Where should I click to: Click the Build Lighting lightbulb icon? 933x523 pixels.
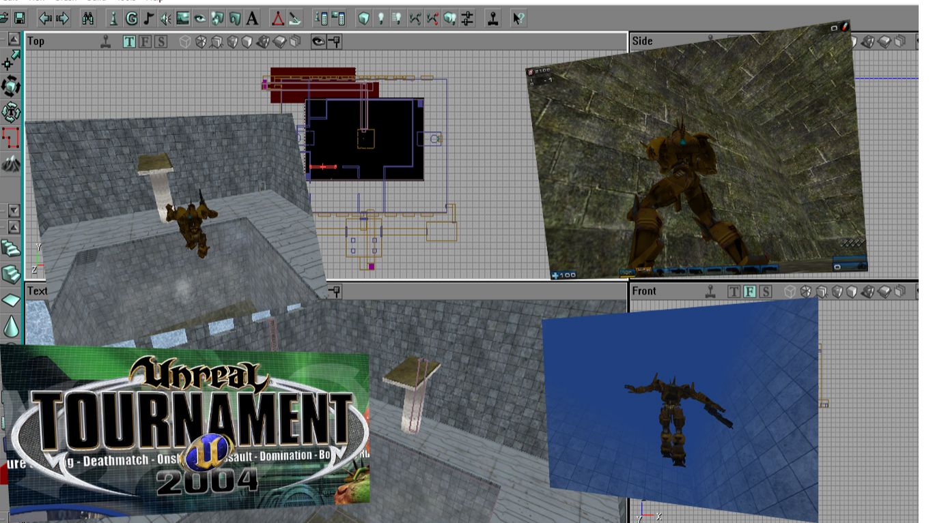(380, 18)
